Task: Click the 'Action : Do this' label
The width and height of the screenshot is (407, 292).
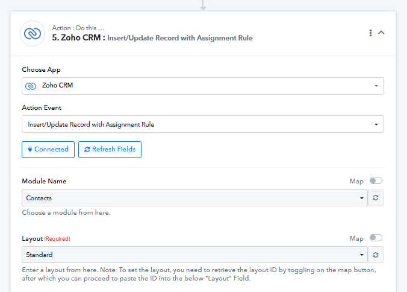Action: point(78,28)
